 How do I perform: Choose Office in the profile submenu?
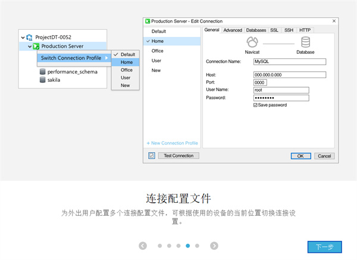(x=126, y=70)
